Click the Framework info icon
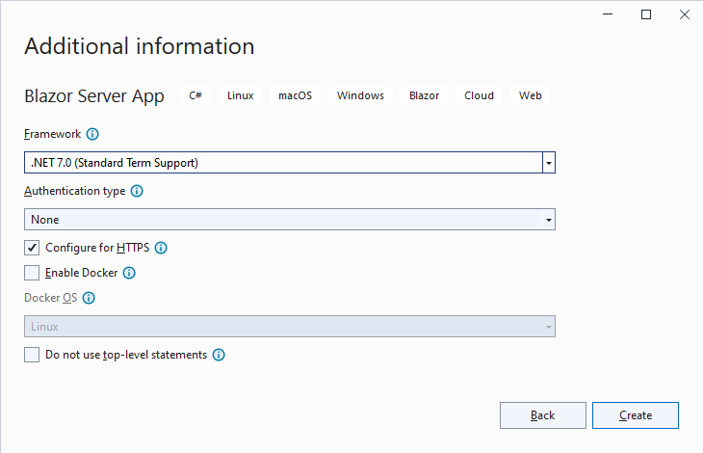This screenshot has height=453, width=703. [92, 134]
